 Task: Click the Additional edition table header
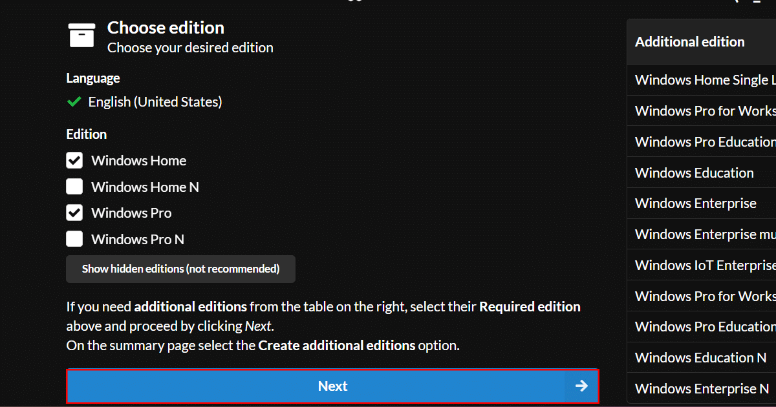point(690,42)
